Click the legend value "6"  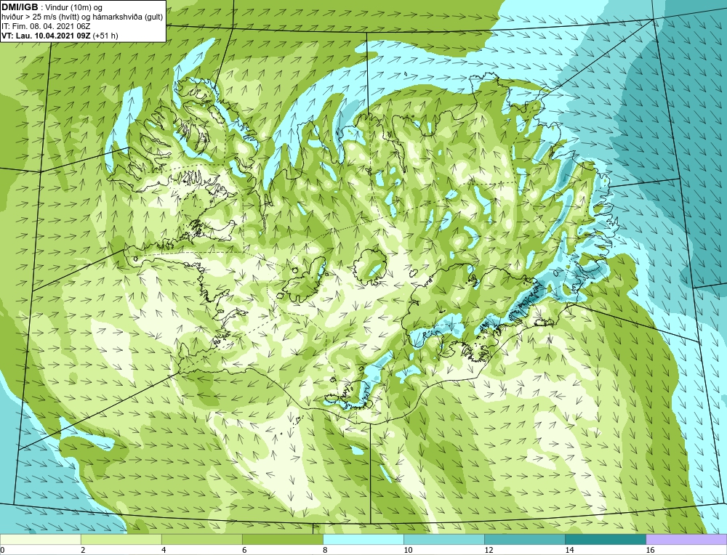point(244,550)
